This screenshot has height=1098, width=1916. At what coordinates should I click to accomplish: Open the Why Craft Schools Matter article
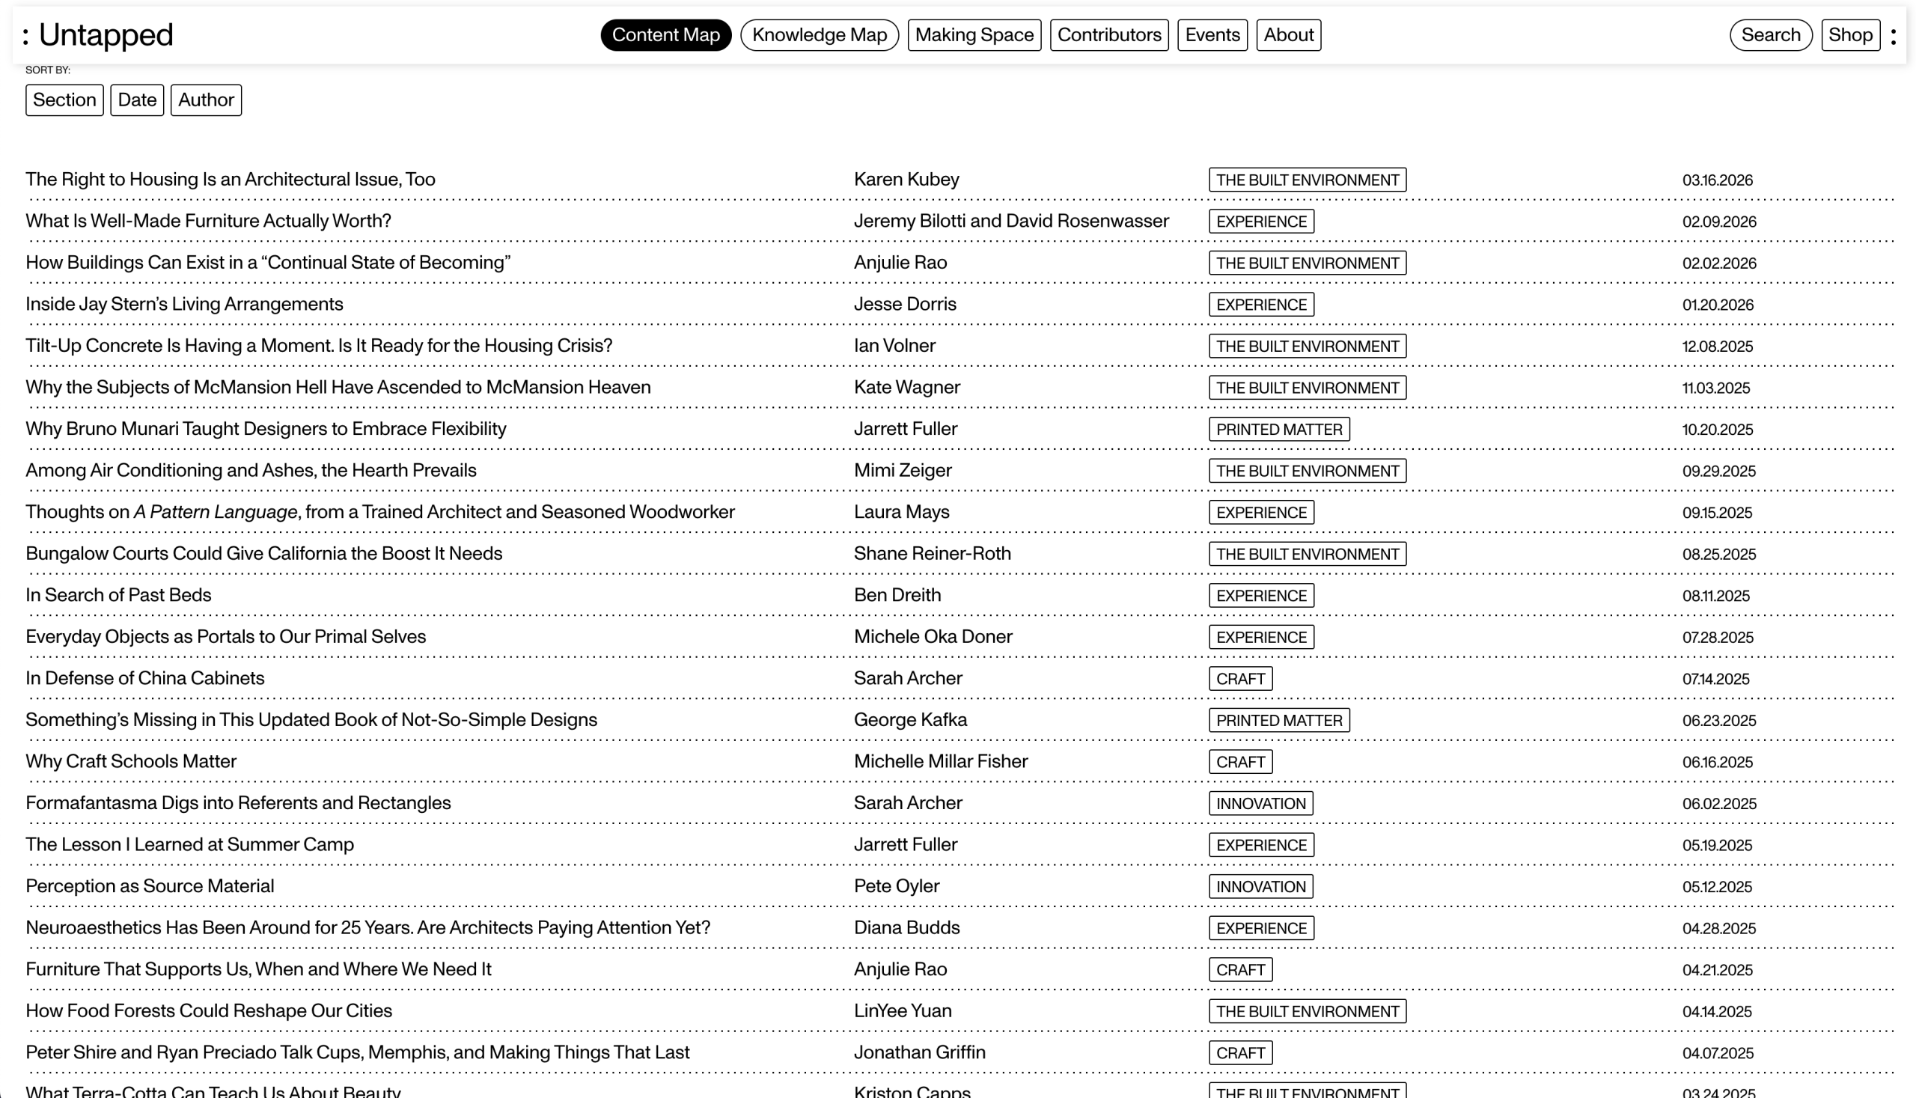click(130, 761)
